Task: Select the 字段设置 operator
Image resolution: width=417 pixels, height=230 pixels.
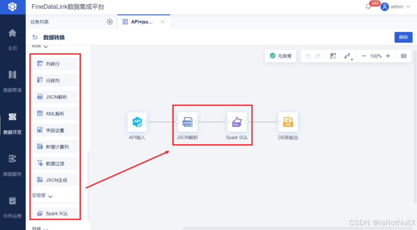Action: click(56, 130)
